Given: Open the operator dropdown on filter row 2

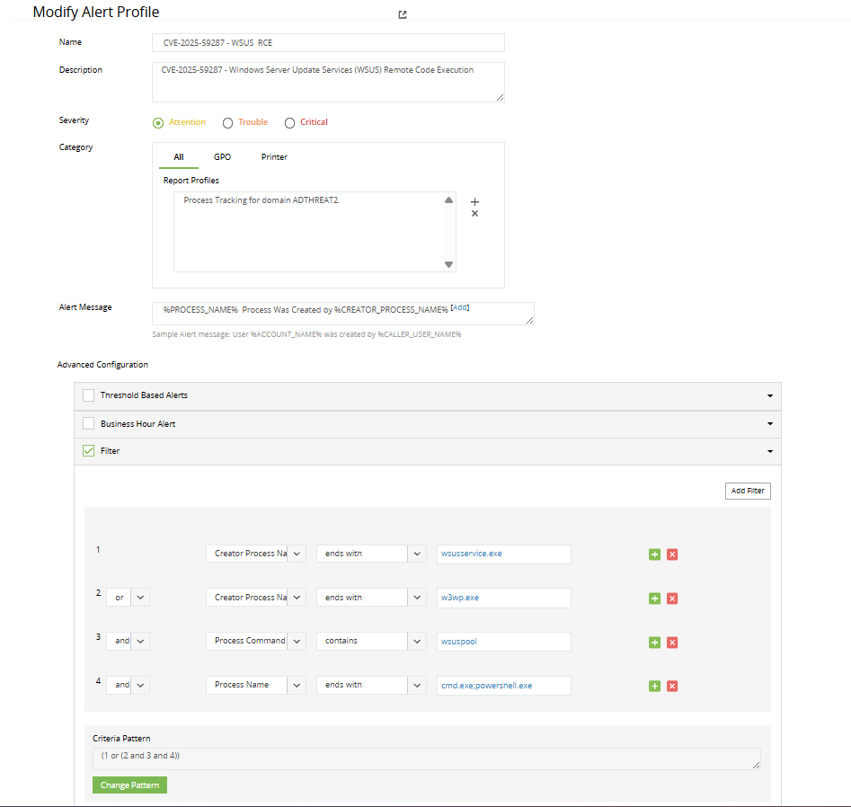Looking at the screenshot, I should 140,598.
